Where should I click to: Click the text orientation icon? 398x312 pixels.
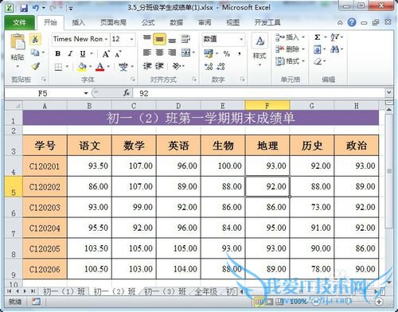click(x=177, y=66)
